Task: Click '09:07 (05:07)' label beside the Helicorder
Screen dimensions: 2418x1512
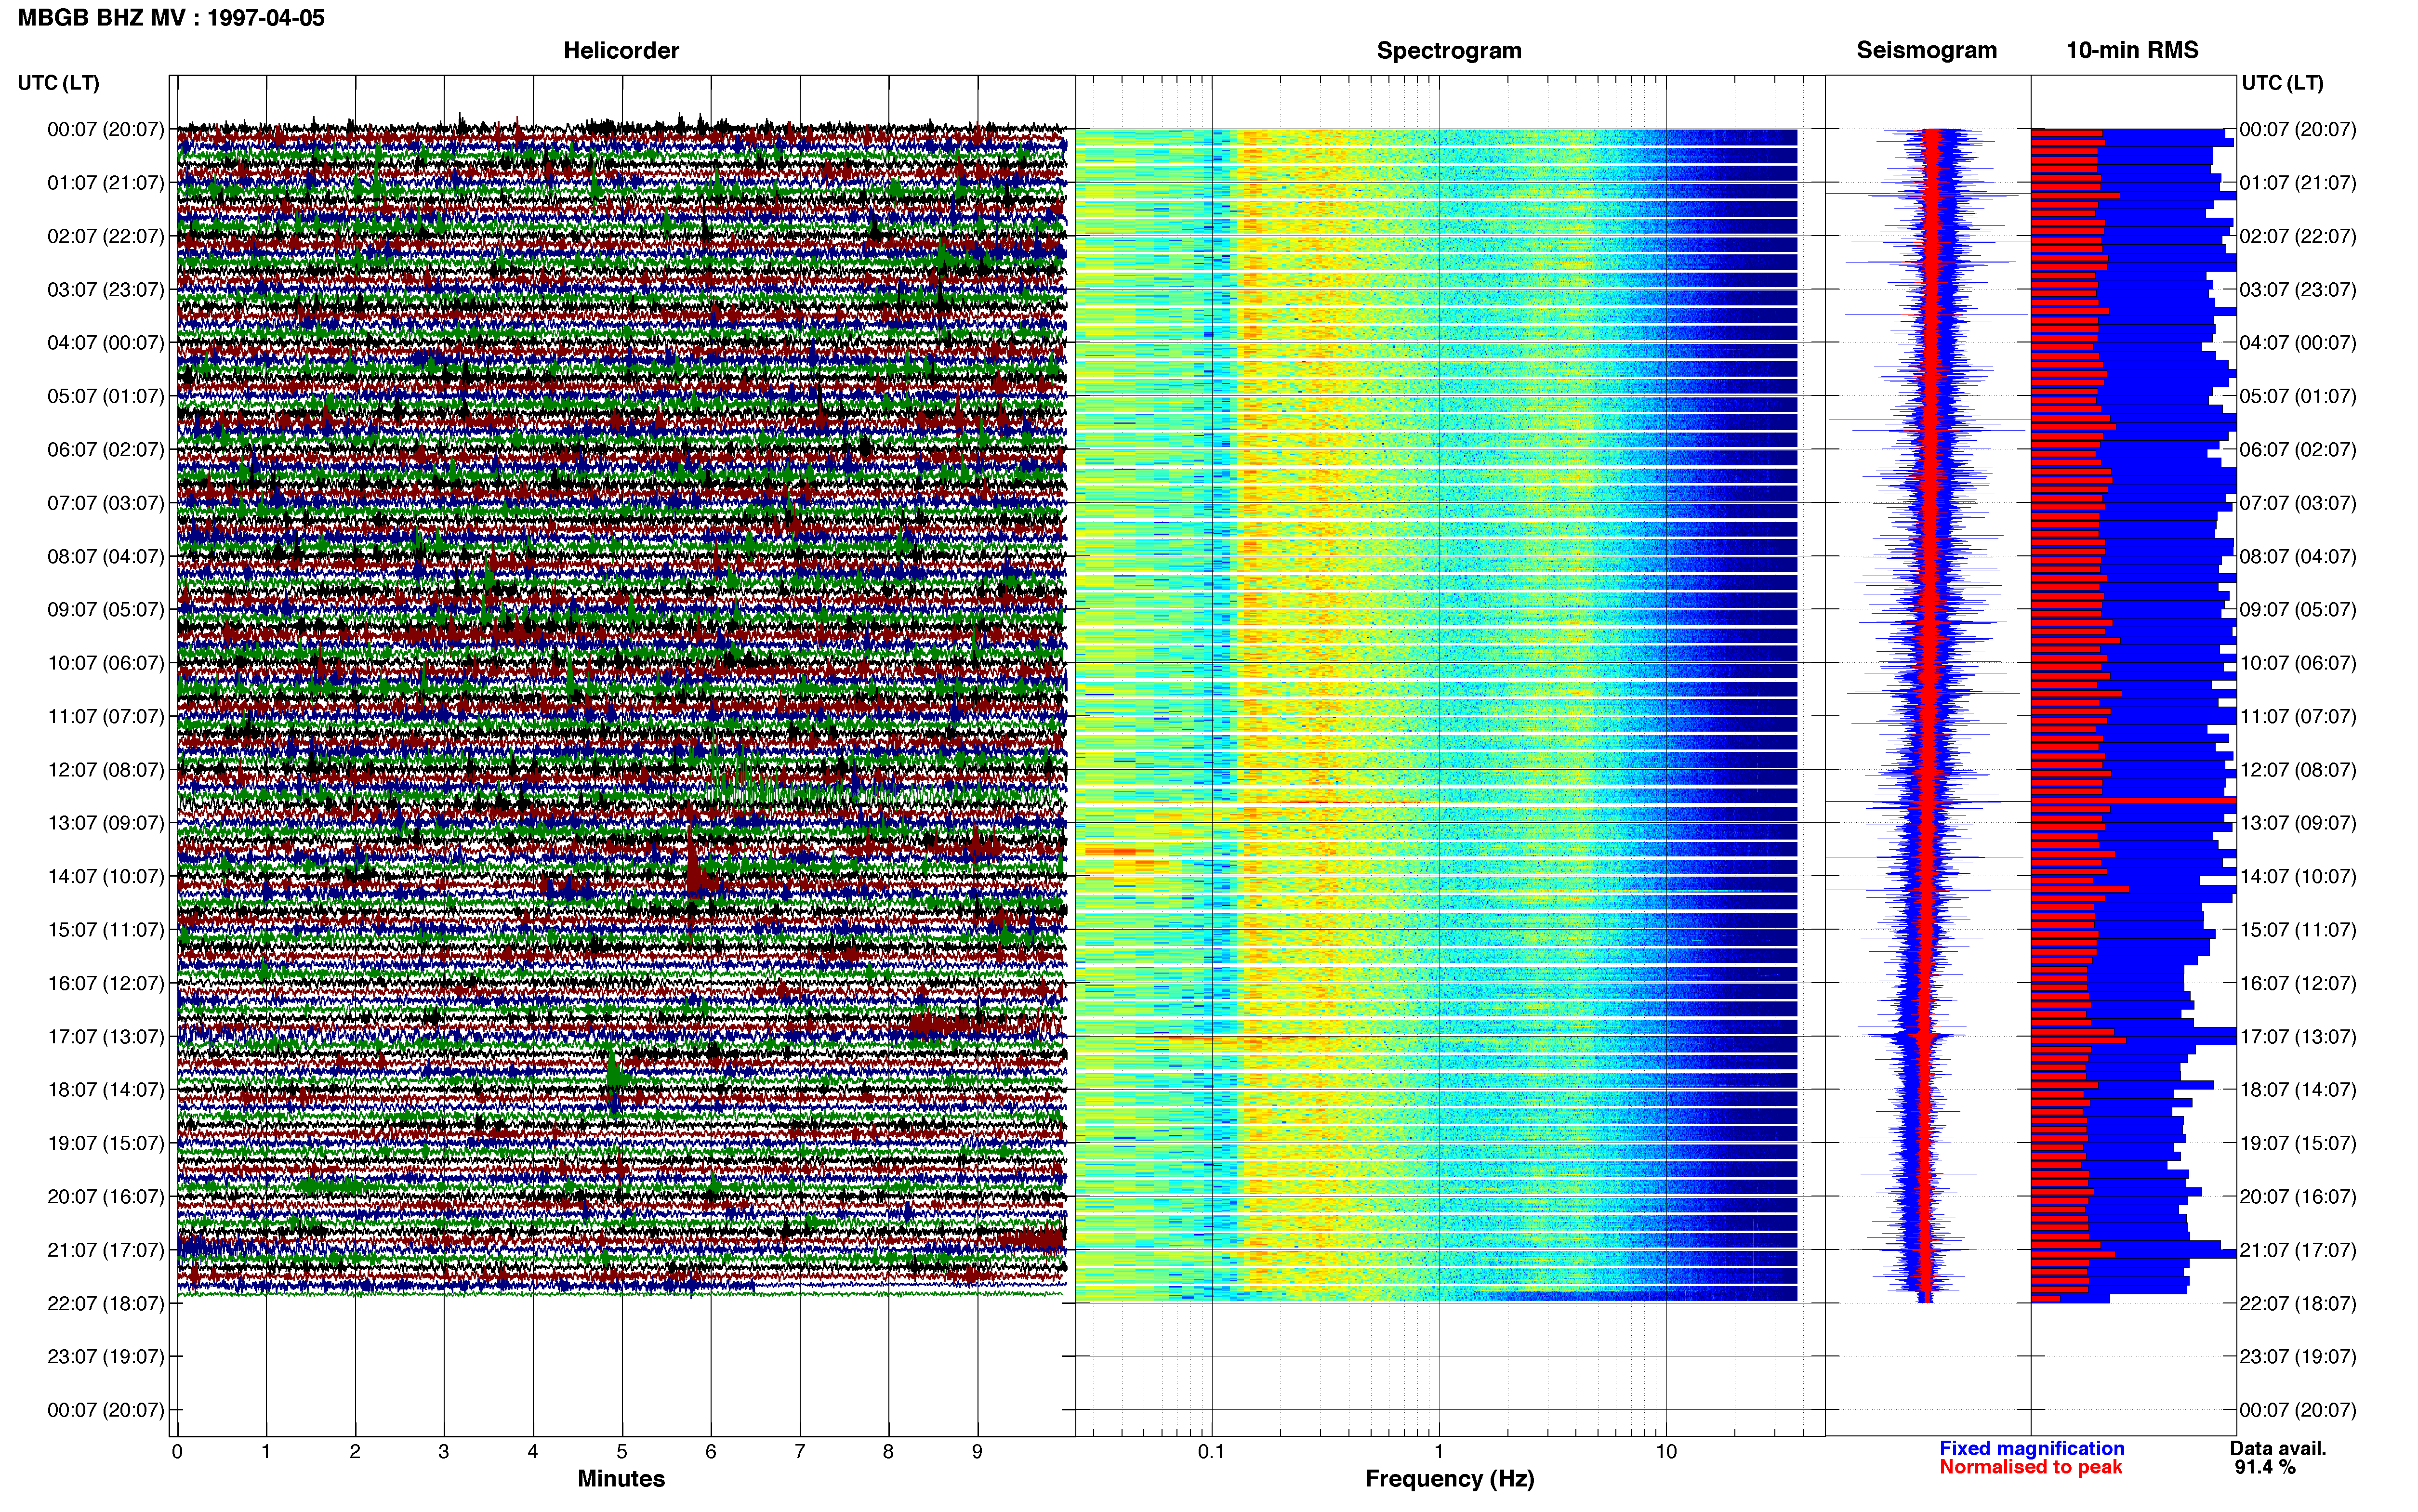Action: [106, 610]
